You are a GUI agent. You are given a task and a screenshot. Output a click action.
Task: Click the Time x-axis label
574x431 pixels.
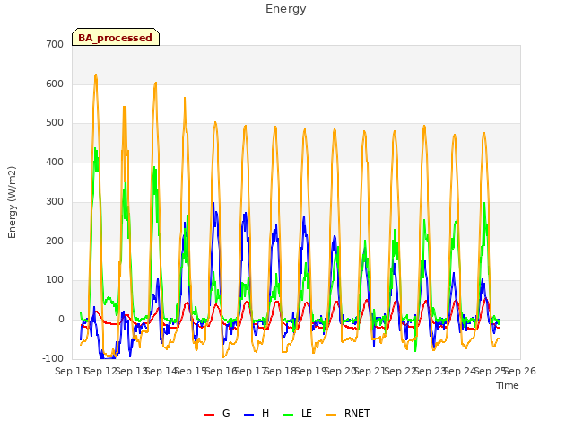click(x=508, y=385)
